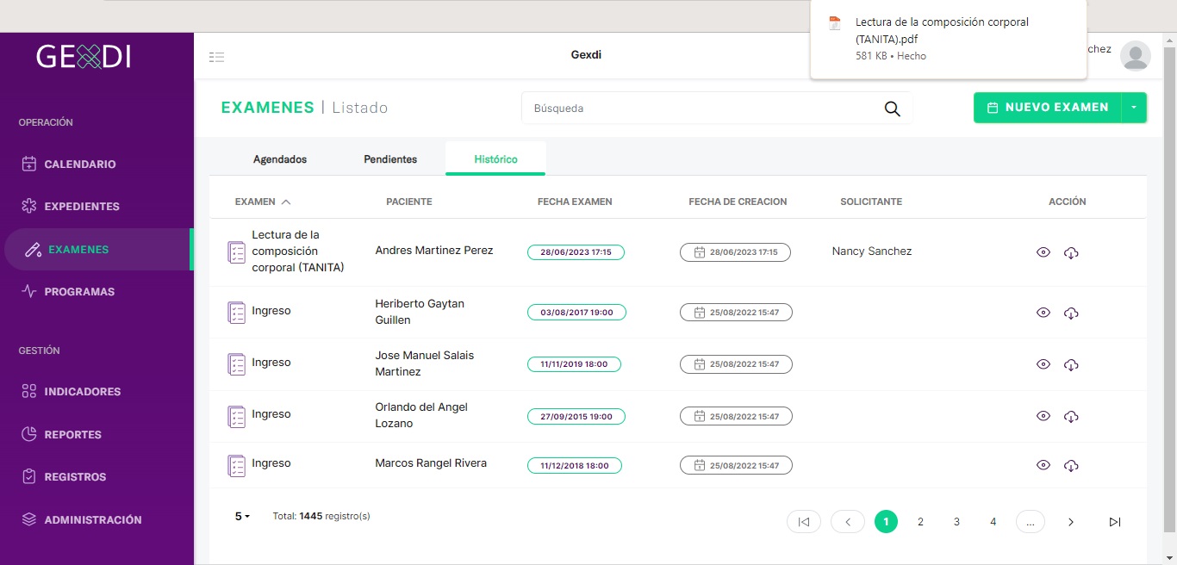Click the document icon for Marcos Rangel's Ingreso

[236, 465]
